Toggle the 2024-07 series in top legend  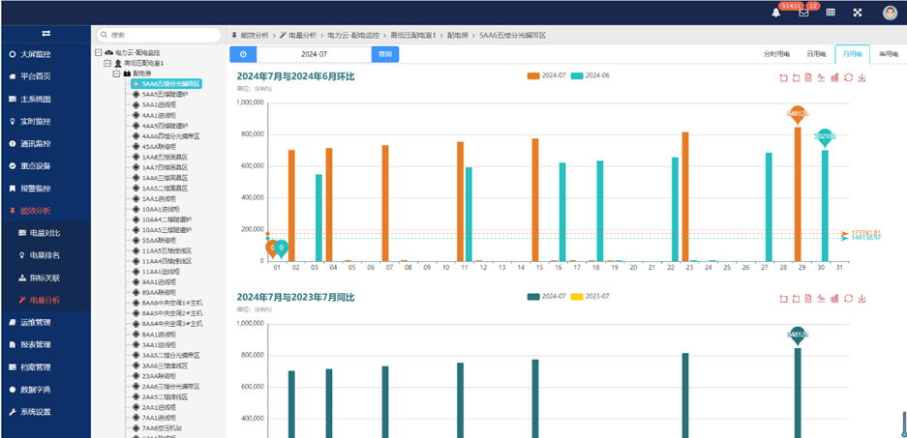[546, 75]
